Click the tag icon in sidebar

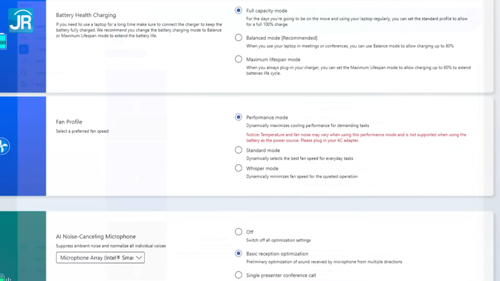[x=23, y=61]
